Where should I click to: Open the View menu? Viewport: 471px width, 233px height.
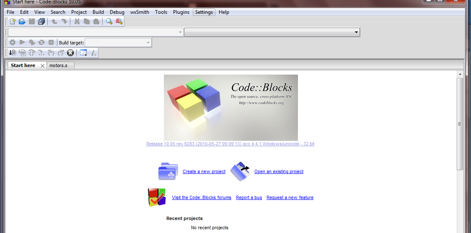[x=39, y=12]
